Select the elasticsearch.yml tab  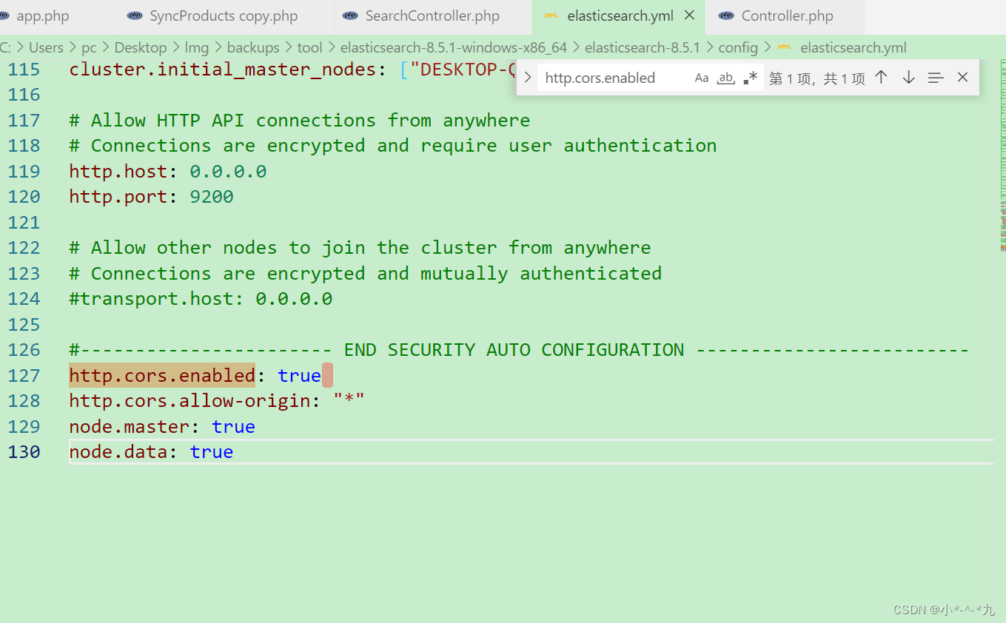point(620,16)
